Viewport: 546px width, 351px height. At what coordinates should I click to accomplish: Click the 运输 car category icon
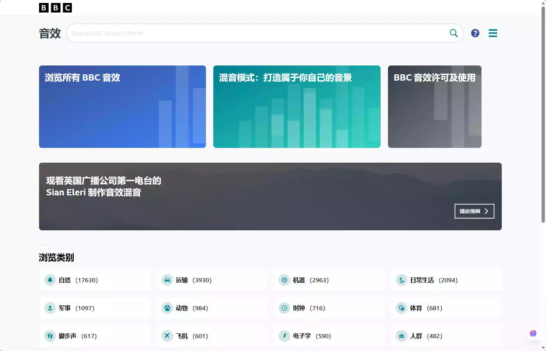coord(167,280)
